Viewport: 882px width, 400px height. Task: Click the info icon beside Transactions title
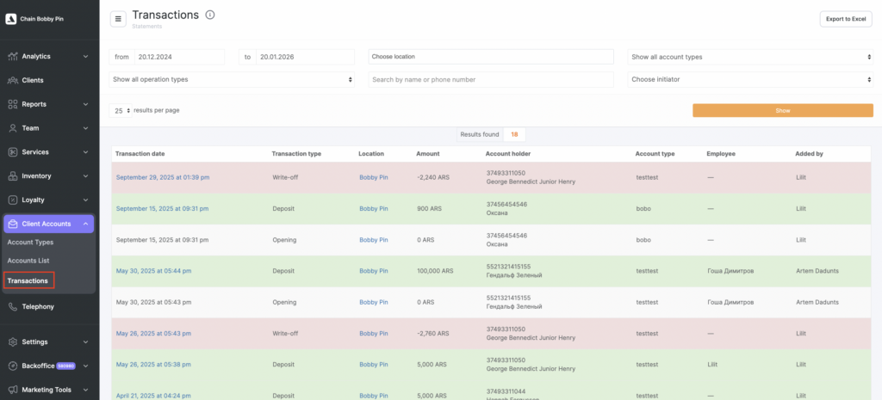pos(210,15)
